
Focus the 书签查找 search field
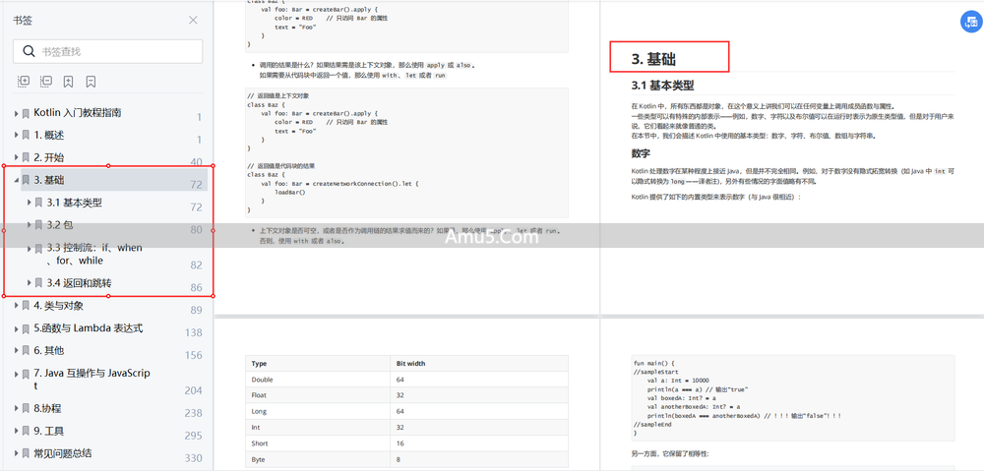(108, 51)
